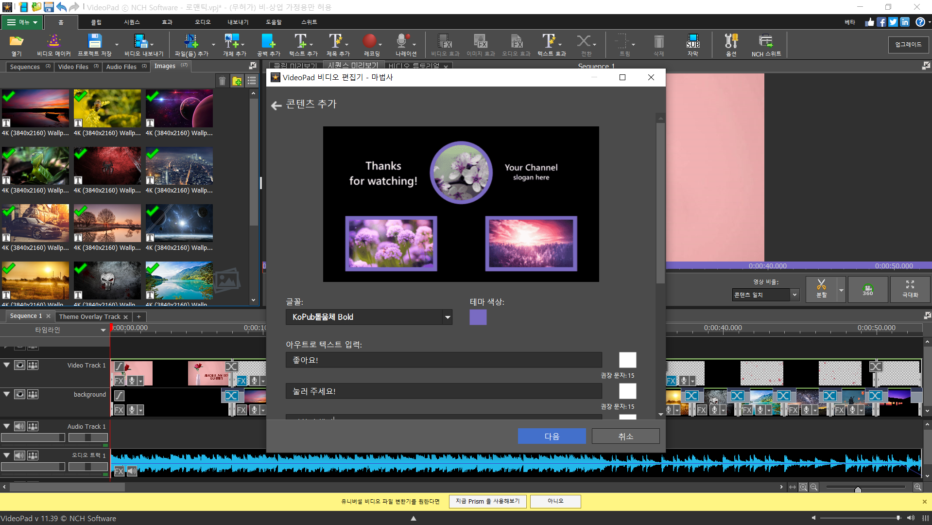
Task: Click the 좋아요! outro text input field
Action: (444, 360)
